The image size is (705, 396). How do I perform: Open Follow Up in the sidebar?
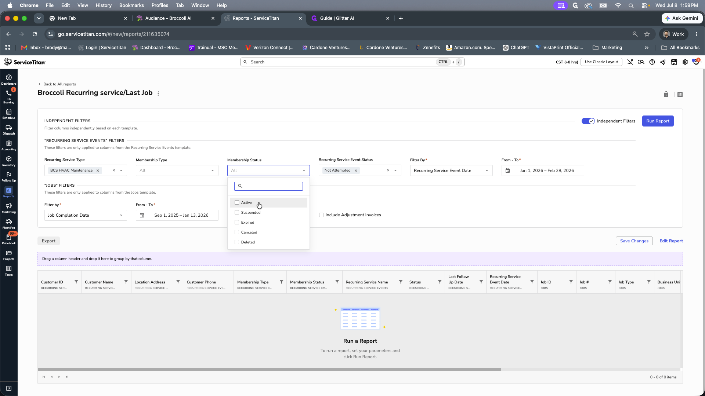(x=9, y=177)
